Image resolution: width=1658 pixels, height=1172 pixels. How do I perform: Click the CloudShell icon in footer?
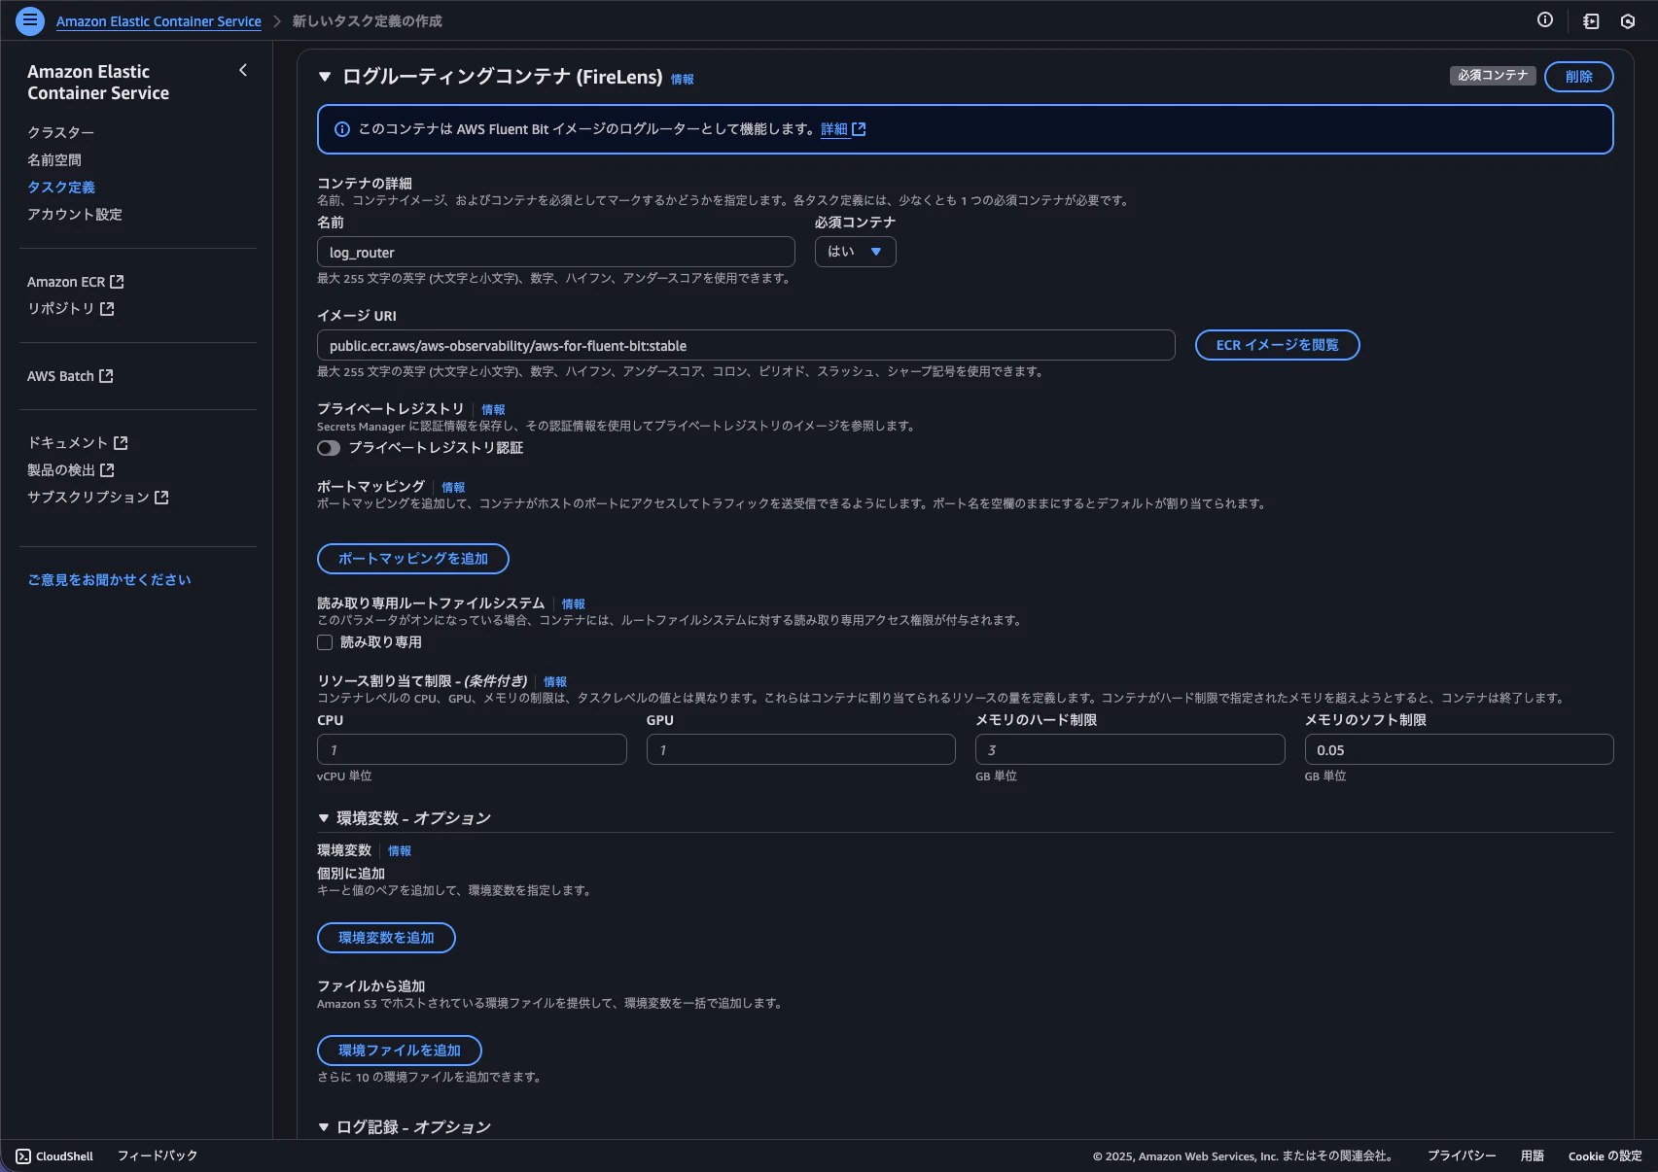click(23, 1156)
